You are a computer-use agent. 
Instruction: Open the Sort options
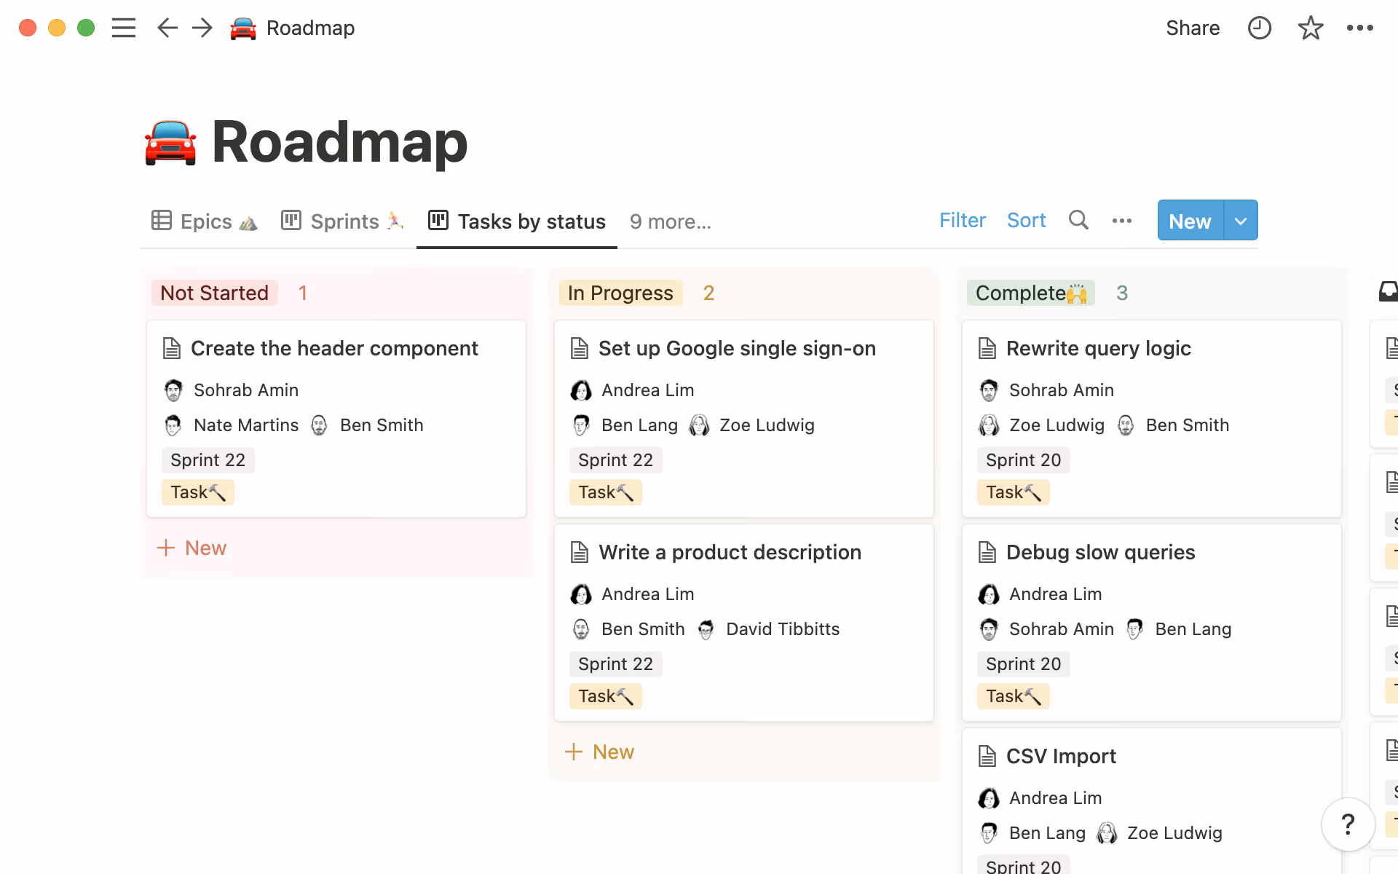tap(1027, 220)
